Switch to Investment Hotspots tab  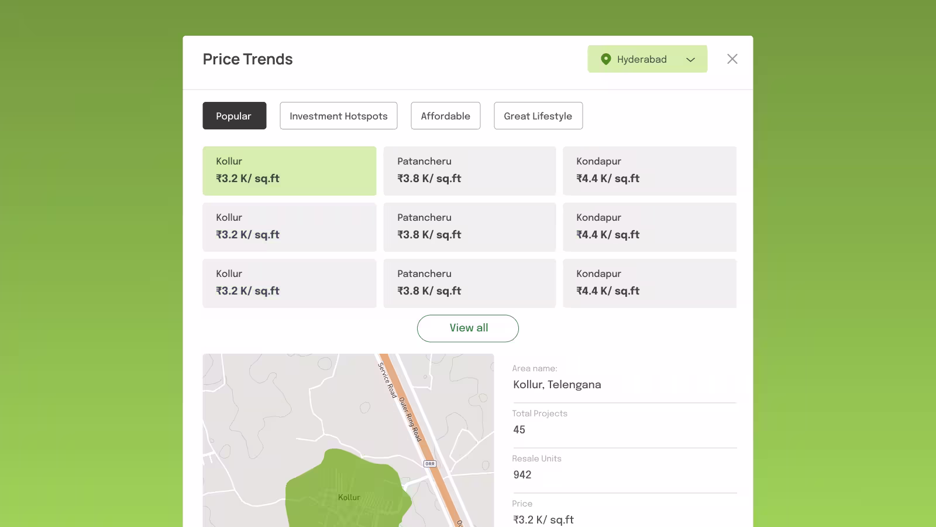tap(339, 116)
